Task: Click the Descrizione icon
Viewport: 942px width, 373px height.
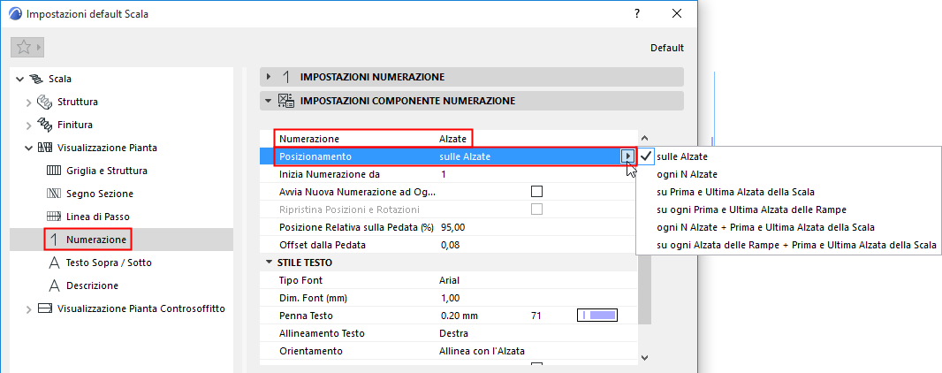Action: 51,285
